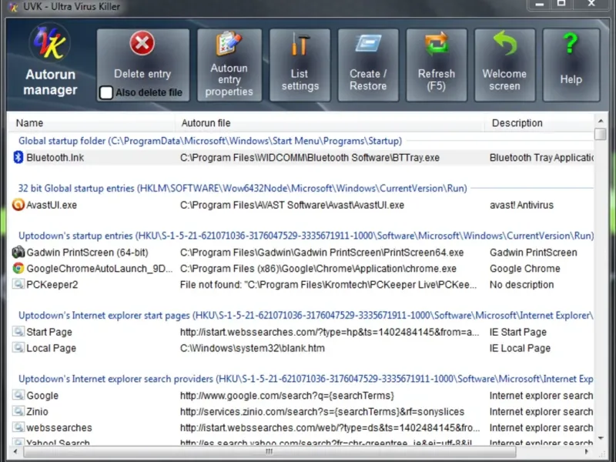Select the Local Page entry name
Screen dimensions: 616x462
click(x=51, y=349)
